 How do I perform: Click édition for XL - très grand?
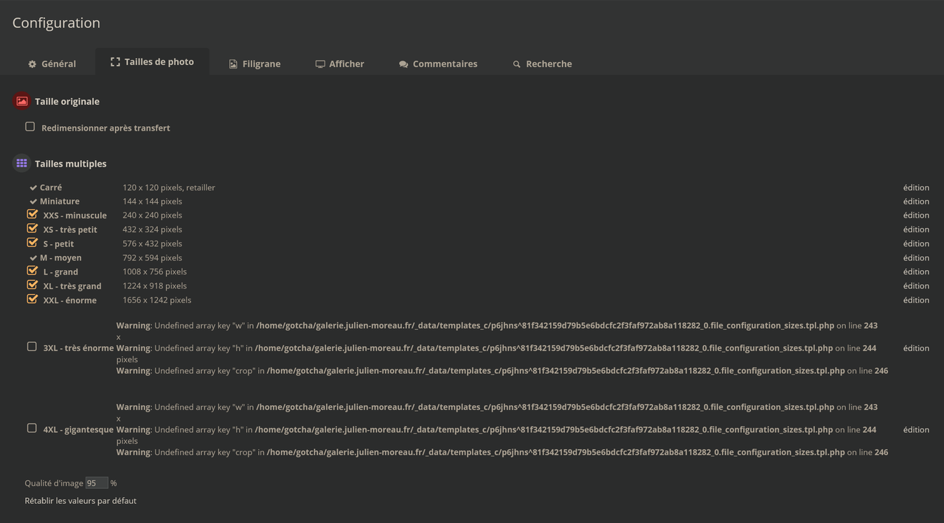pos(916,286)
